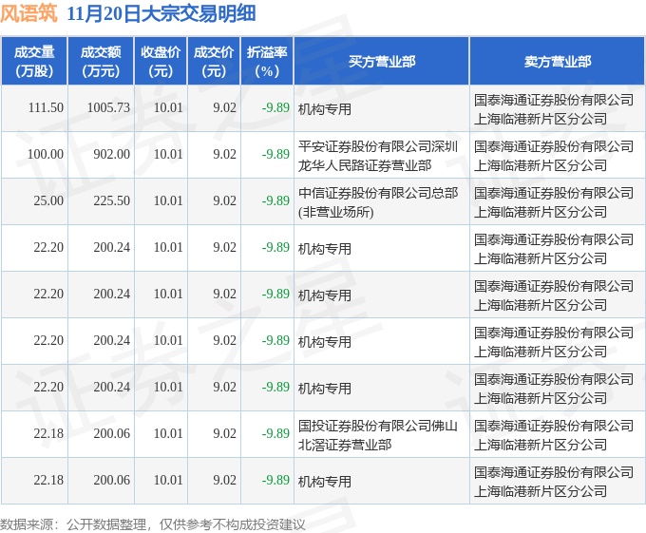Click the 10.01 closing price in 1005.73 row

click(168, 108)
